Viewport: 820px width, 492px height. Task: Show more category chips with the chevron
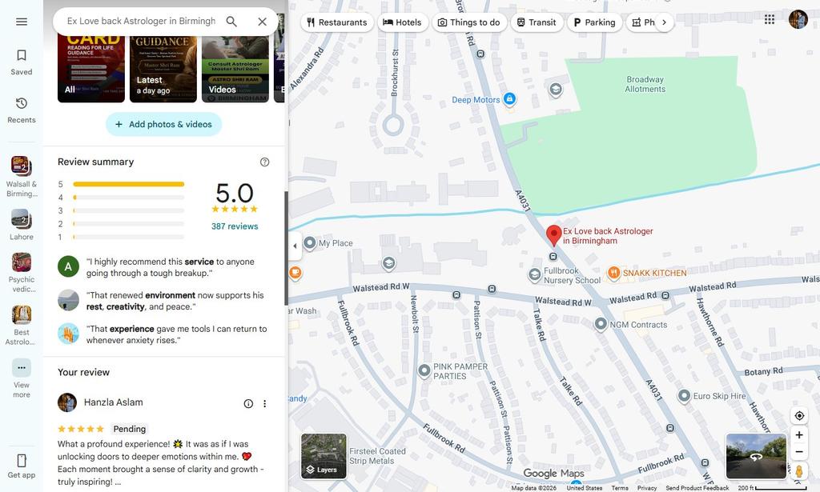(x=664, y=22)
